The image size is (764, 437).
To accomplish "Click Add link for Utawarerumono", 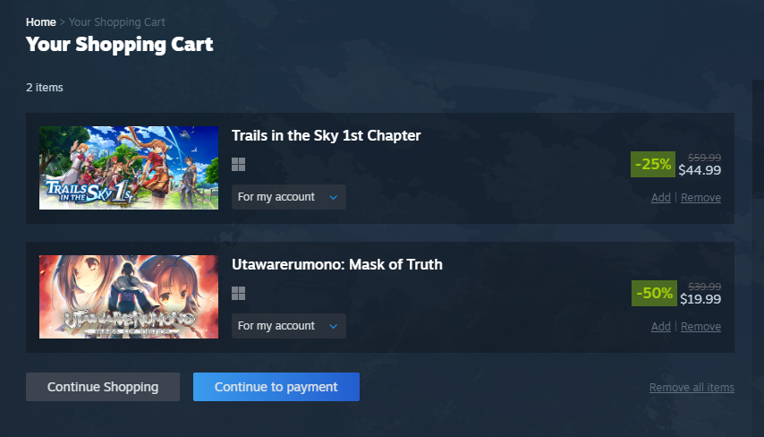I will tap(661, 326).
